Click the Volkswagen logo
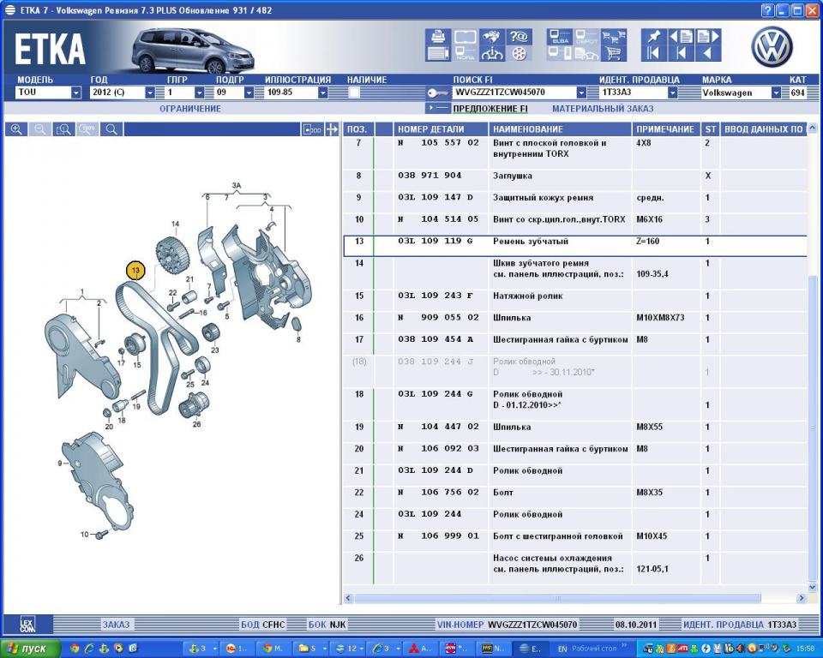Image resolution: width=823 pixels, height=658 pixels. point(772,46)
